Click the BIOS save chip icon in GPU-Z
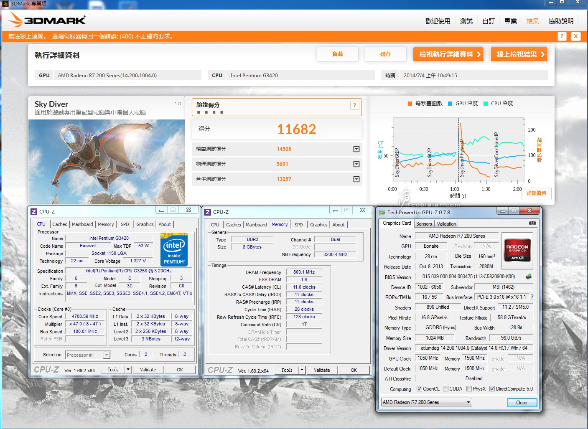 tap(529, 277)
